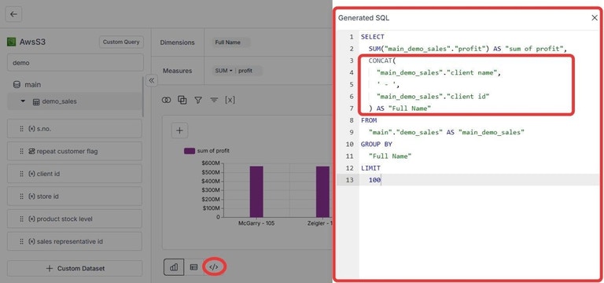Image resolution: width=604 pixels, height=283 pixels.
Task: Select the product stock level field
Action: (75, 219)
